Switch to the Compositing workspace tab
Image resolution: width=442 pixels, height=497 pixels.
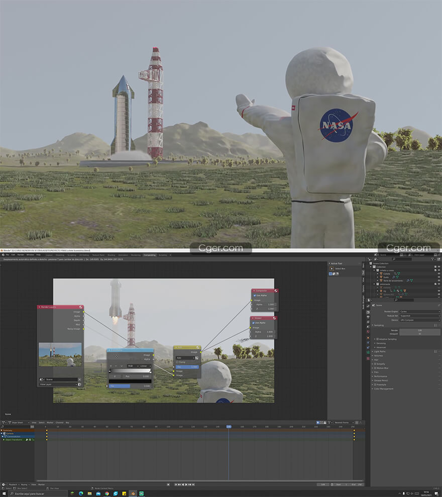tap(150, 255)
